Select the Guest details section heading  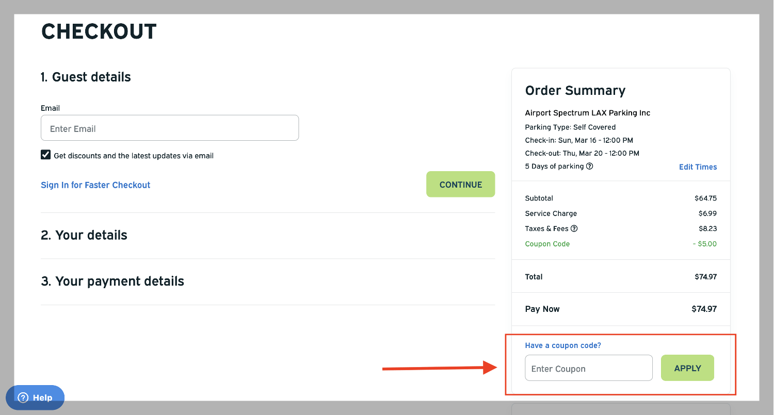[x=86, y=77]
